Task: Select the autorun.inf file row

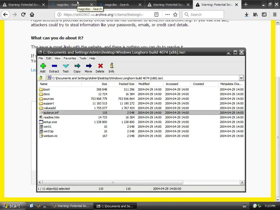Action: click(141, 112)
